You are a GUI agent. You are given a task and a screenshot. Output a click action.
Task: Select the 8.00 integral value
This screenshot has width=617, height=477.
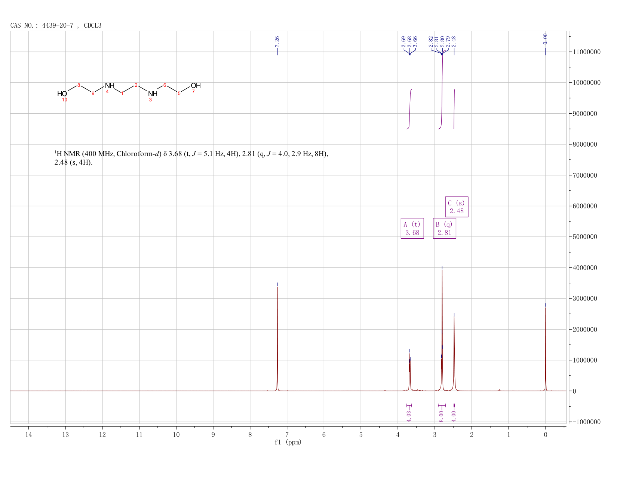(x=441, y=416)
